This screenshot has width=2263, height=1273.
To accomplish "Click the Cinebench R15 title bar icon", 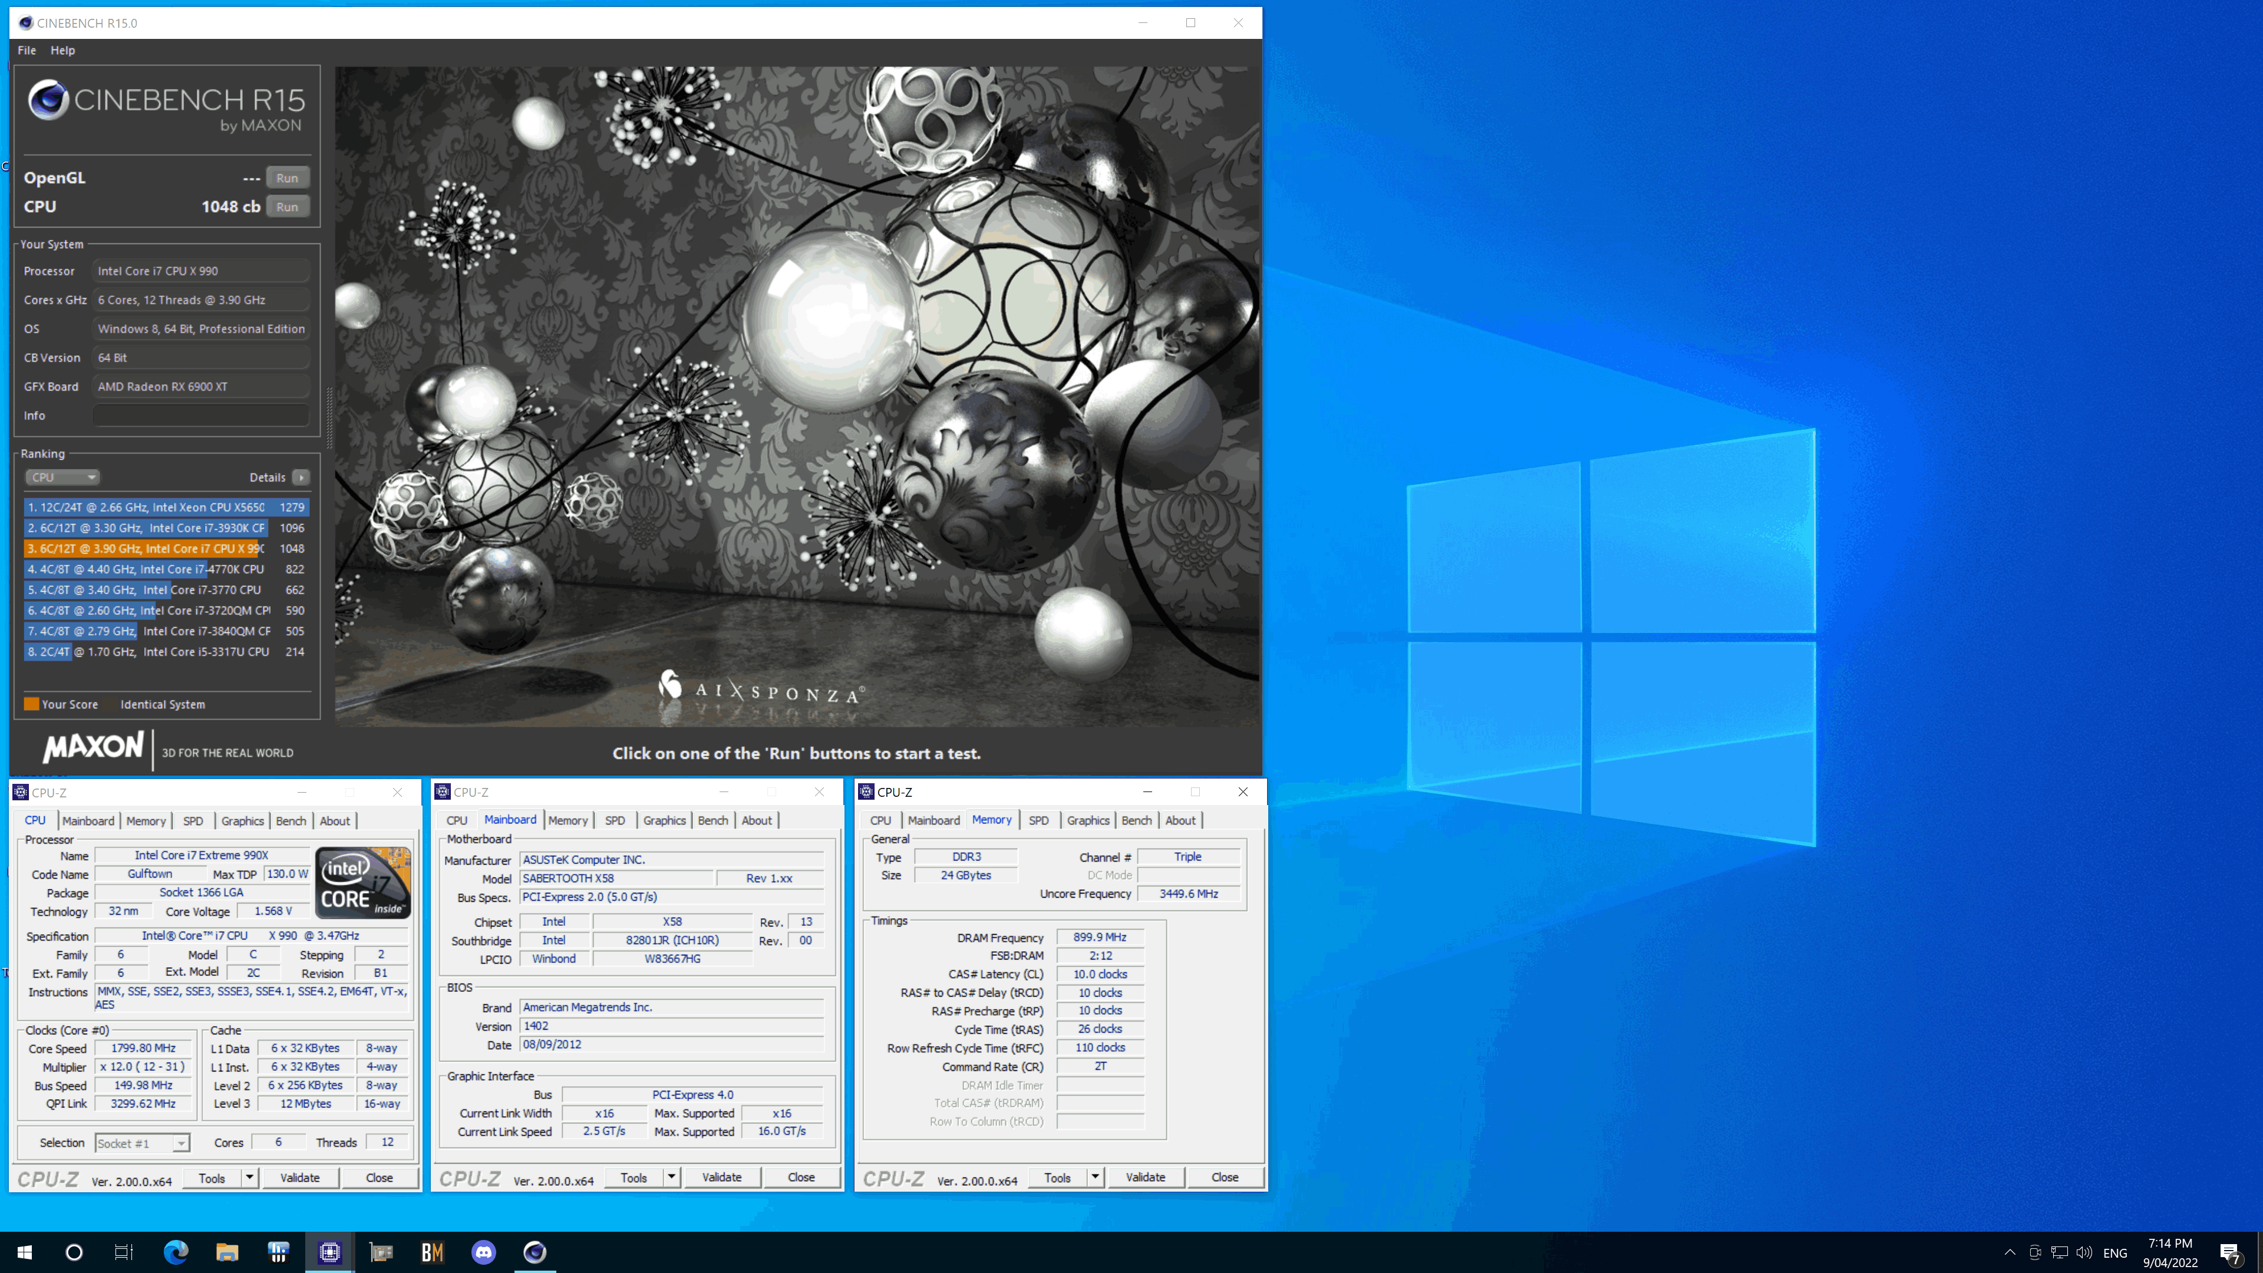I will coord(25,23).
